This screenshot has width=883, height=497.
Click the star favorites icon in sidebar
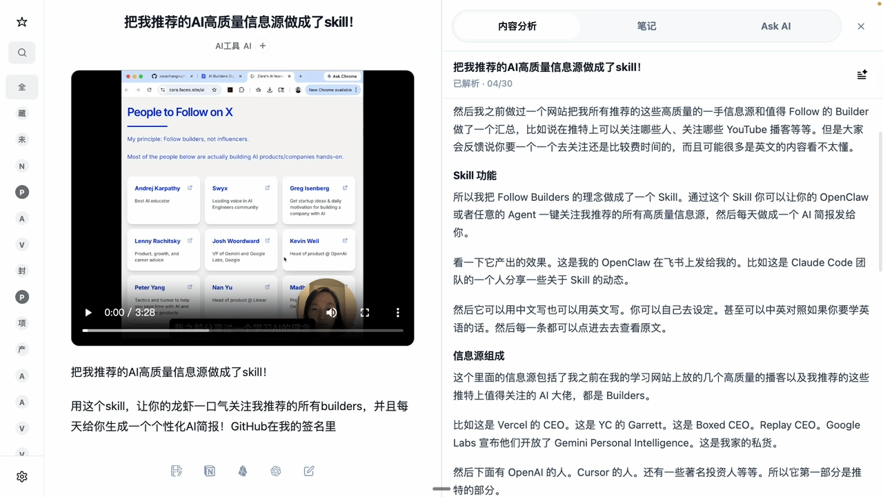coord(22,22)
